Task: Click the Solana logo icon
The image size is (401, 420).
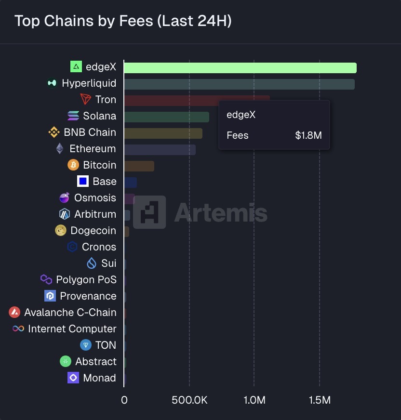Action: [73, 116]
